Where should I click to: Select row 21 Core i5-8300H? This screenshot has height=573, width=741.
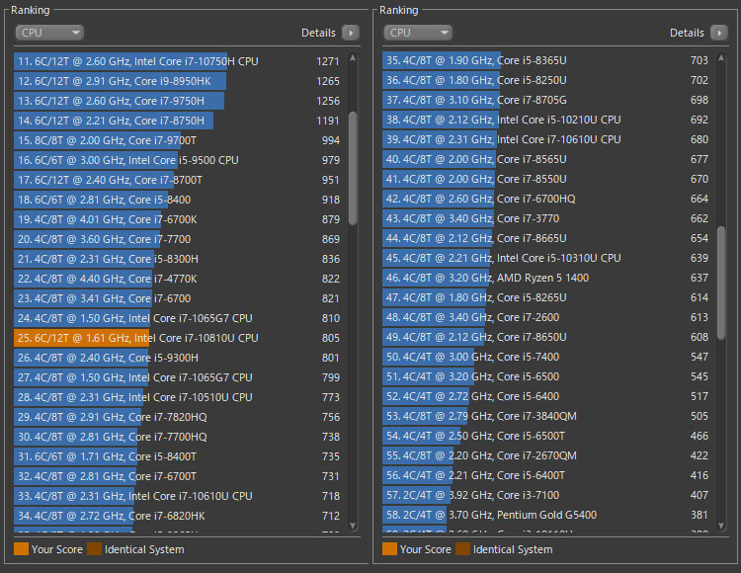click(x=178, y=259)
